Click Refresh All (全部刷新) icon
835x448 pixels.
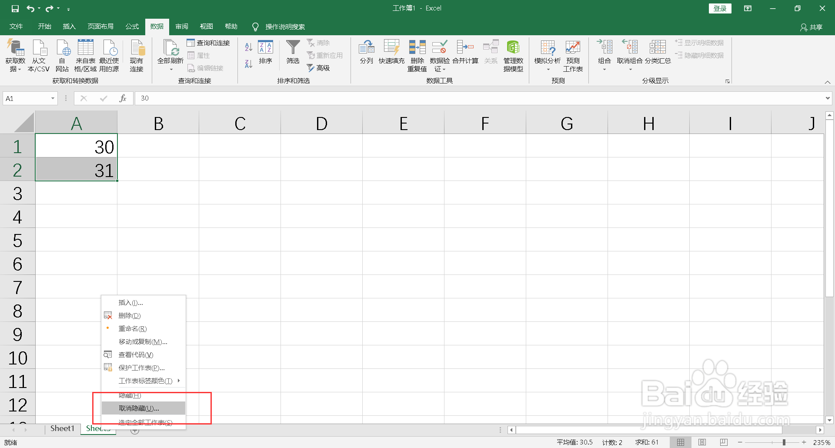click(x=170, y=48)
